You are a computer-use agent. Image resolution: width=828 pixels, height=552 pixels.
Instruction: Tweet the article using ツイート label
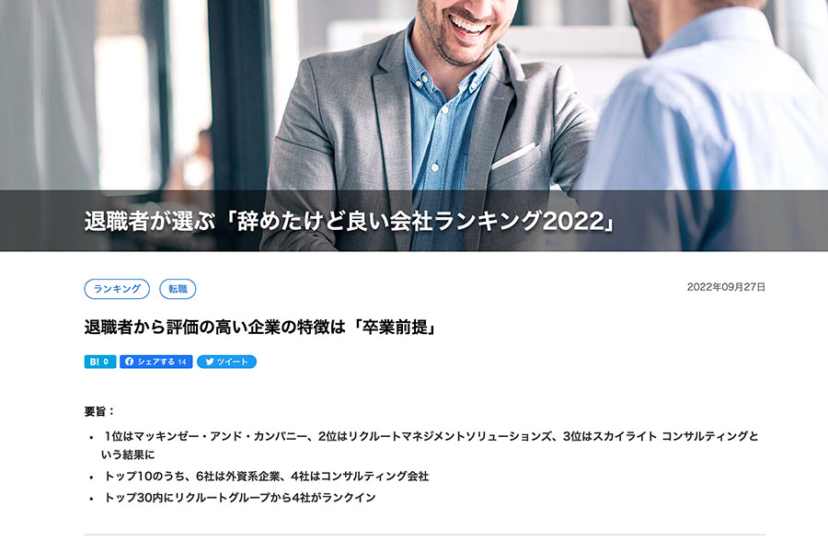[x=232, y=362]
